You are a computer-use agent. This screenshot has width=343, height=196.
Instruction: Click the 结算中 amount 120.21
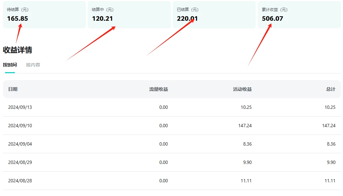(101, 18)
